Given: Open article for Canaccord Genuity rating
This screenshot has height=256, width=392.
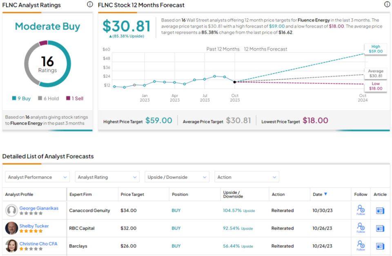Looking at the screenshot, I should click(x=380, y=211).
